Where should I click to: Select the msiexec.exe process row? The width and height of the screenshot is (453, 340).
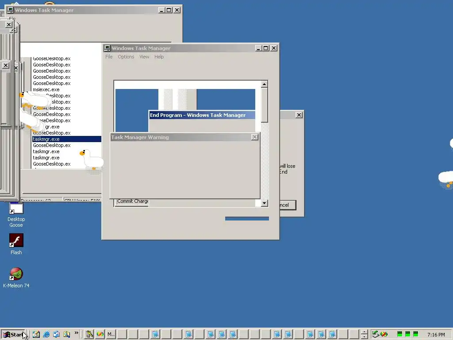(46, 89)
